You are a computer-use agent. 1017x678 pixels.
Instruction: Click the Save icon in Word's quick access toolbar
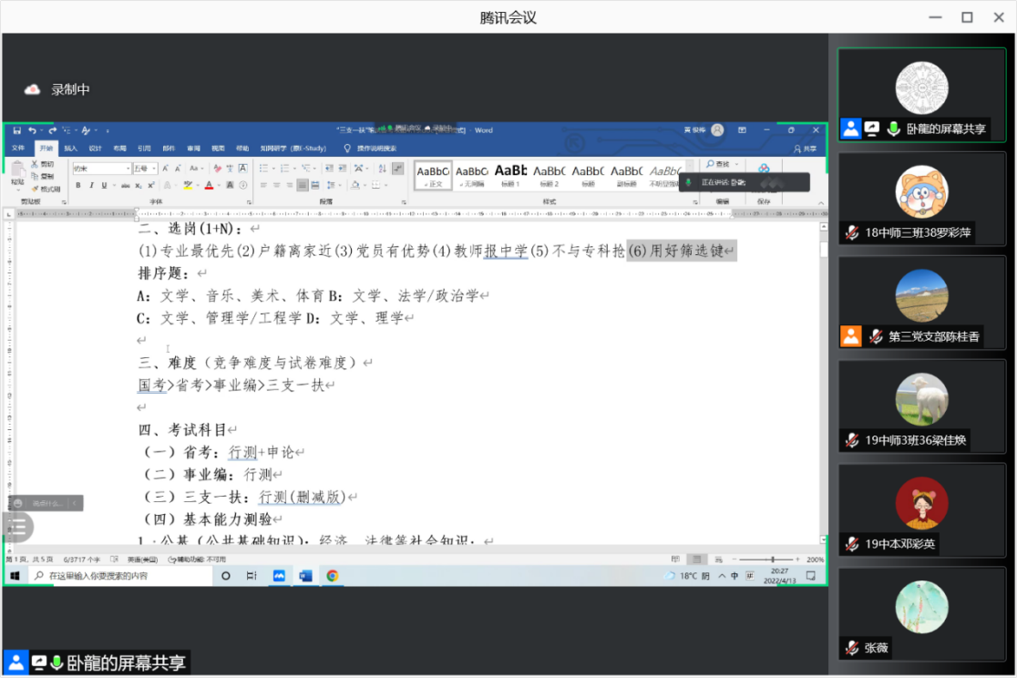(17, 130)
